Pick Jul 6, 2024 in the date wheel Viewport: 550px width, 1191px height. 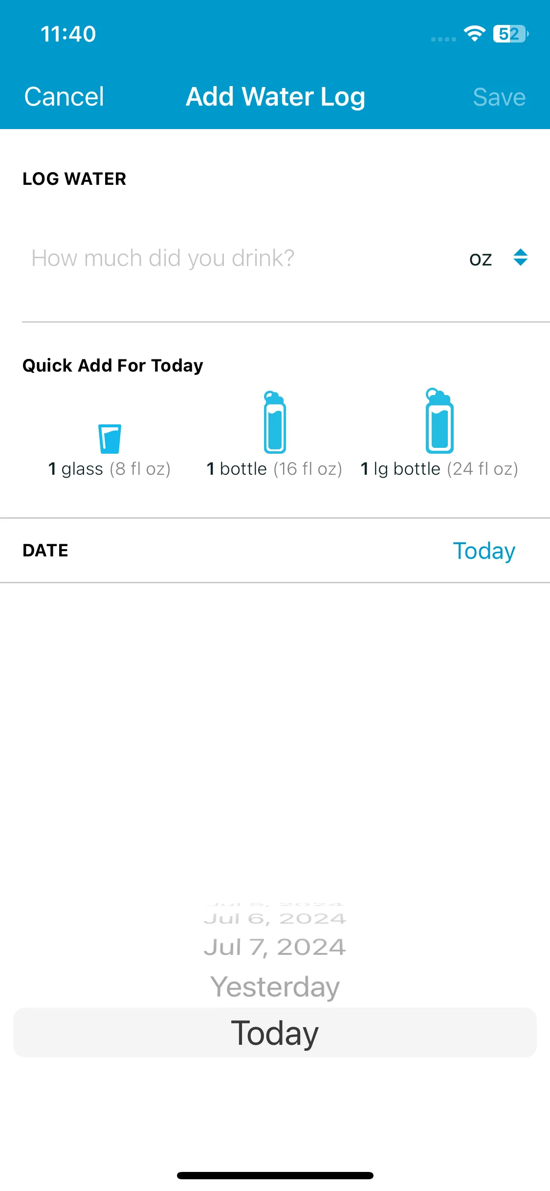click(x=275, y=918)
